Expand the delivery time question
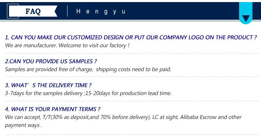This screenshot has height=139, width=261. (x=48, y=85)
